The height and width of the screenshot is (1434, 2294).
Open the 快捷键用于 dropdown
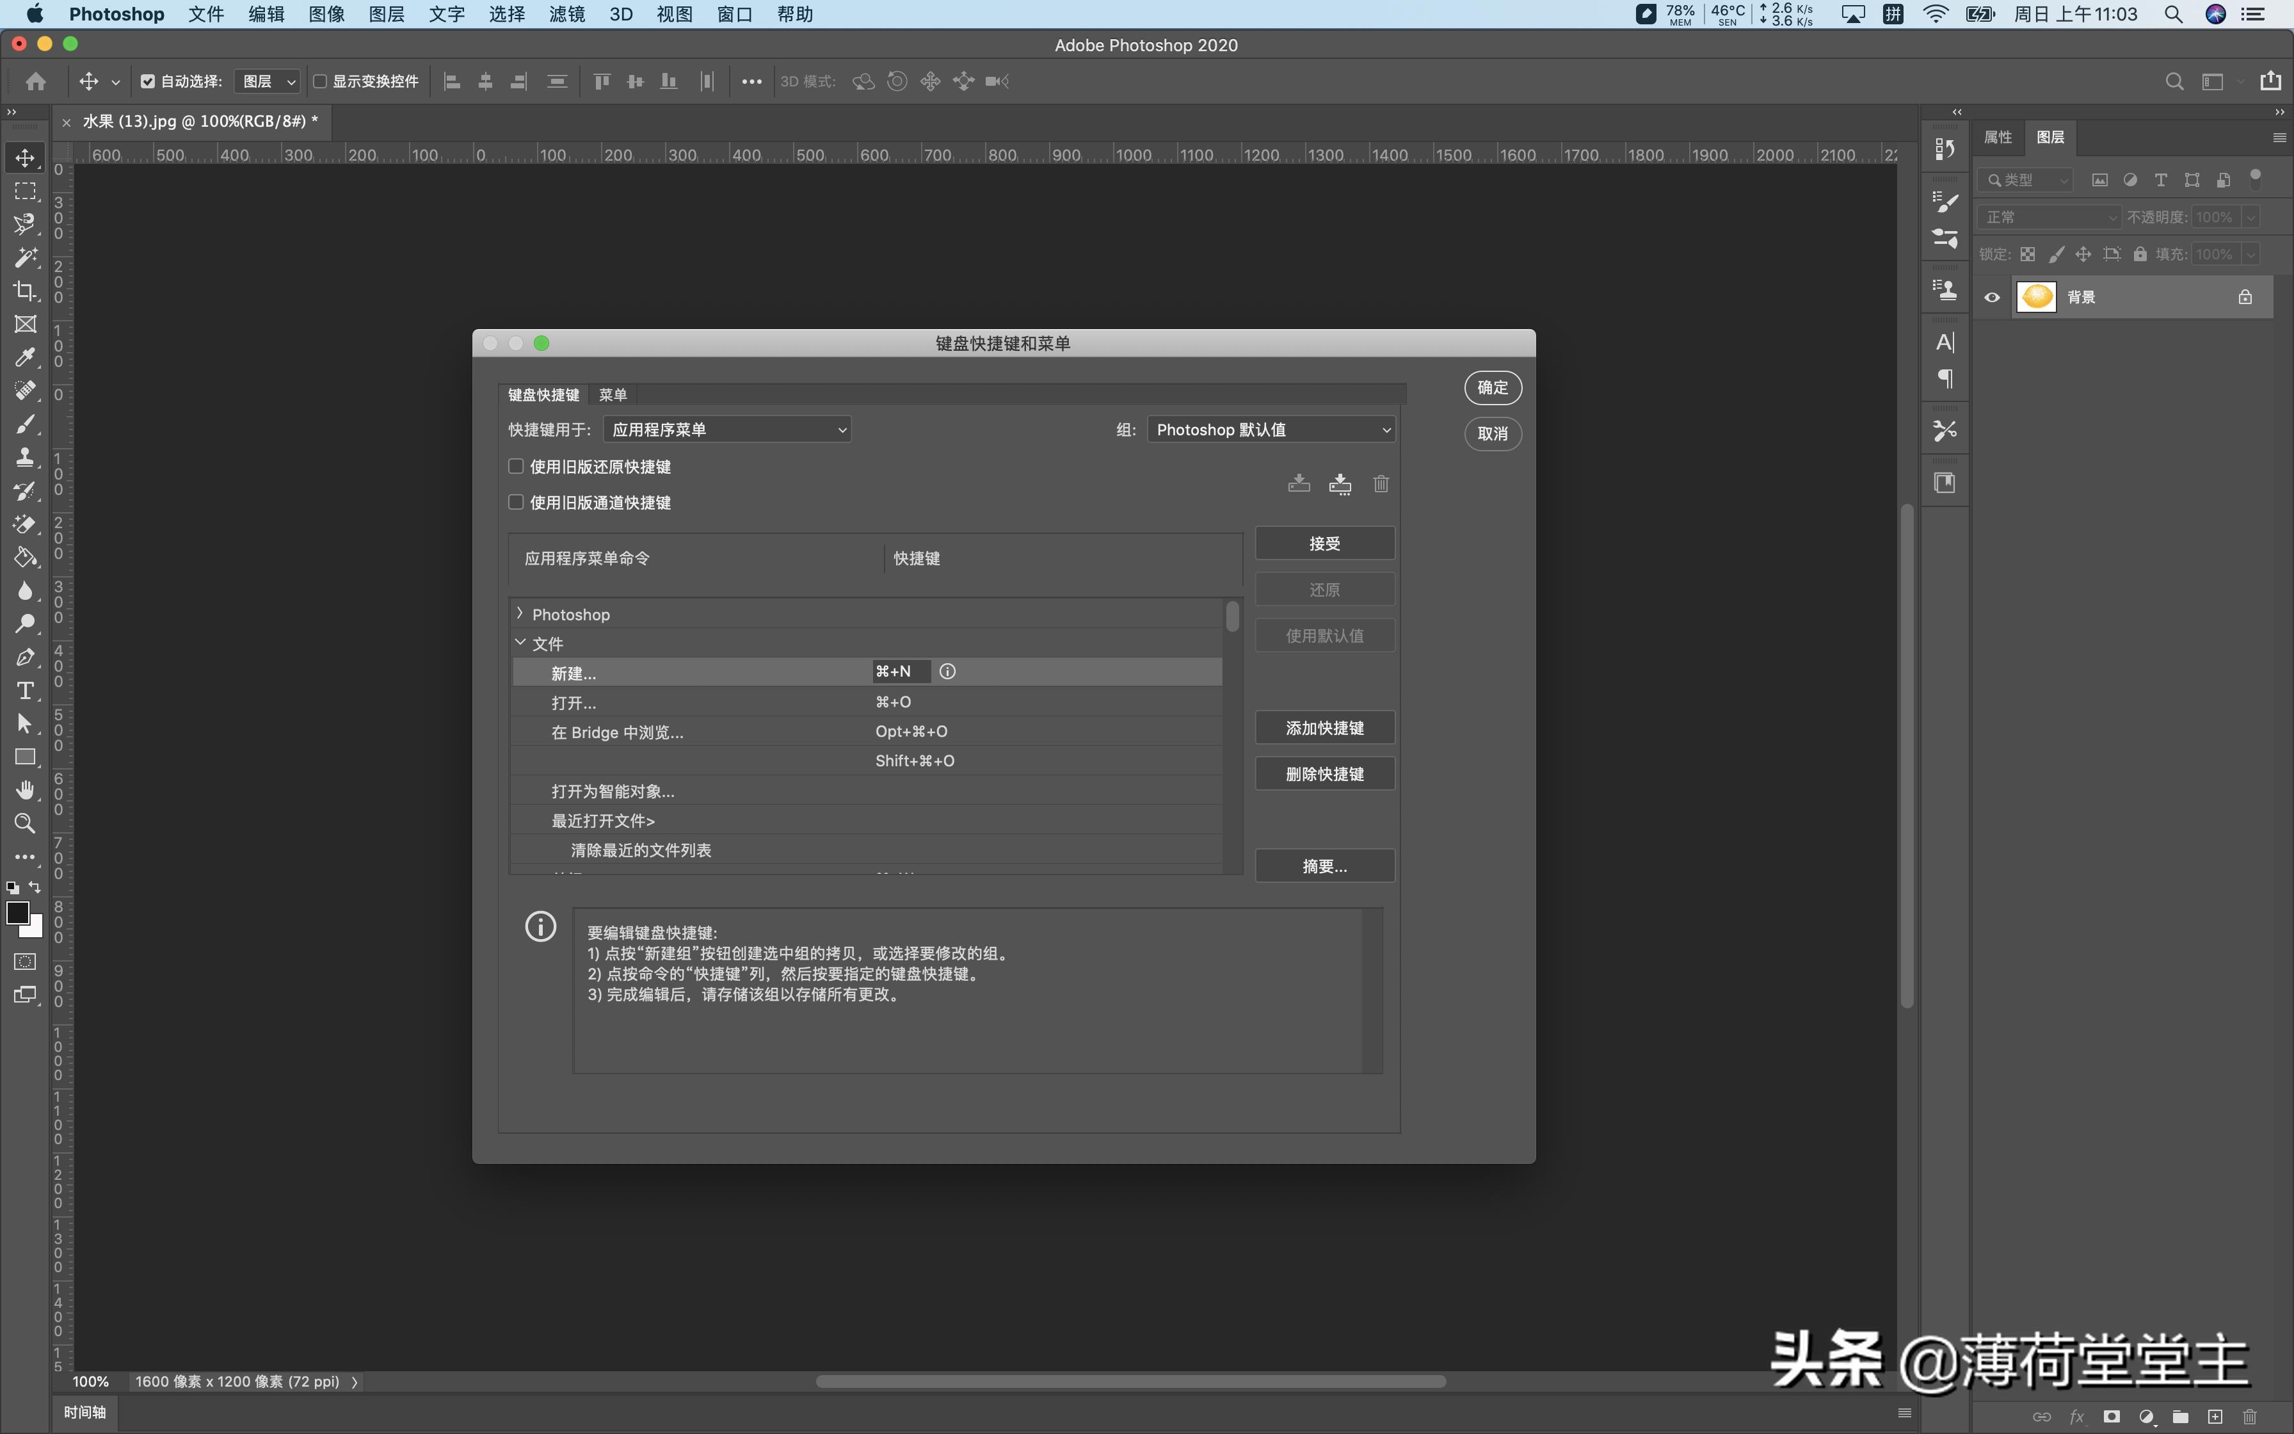point(726,429)
